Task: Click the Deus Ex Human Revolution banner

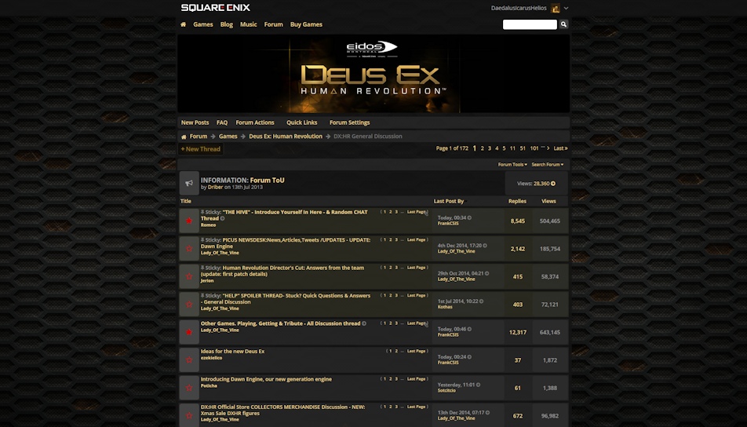Action: tap(373, 74)
